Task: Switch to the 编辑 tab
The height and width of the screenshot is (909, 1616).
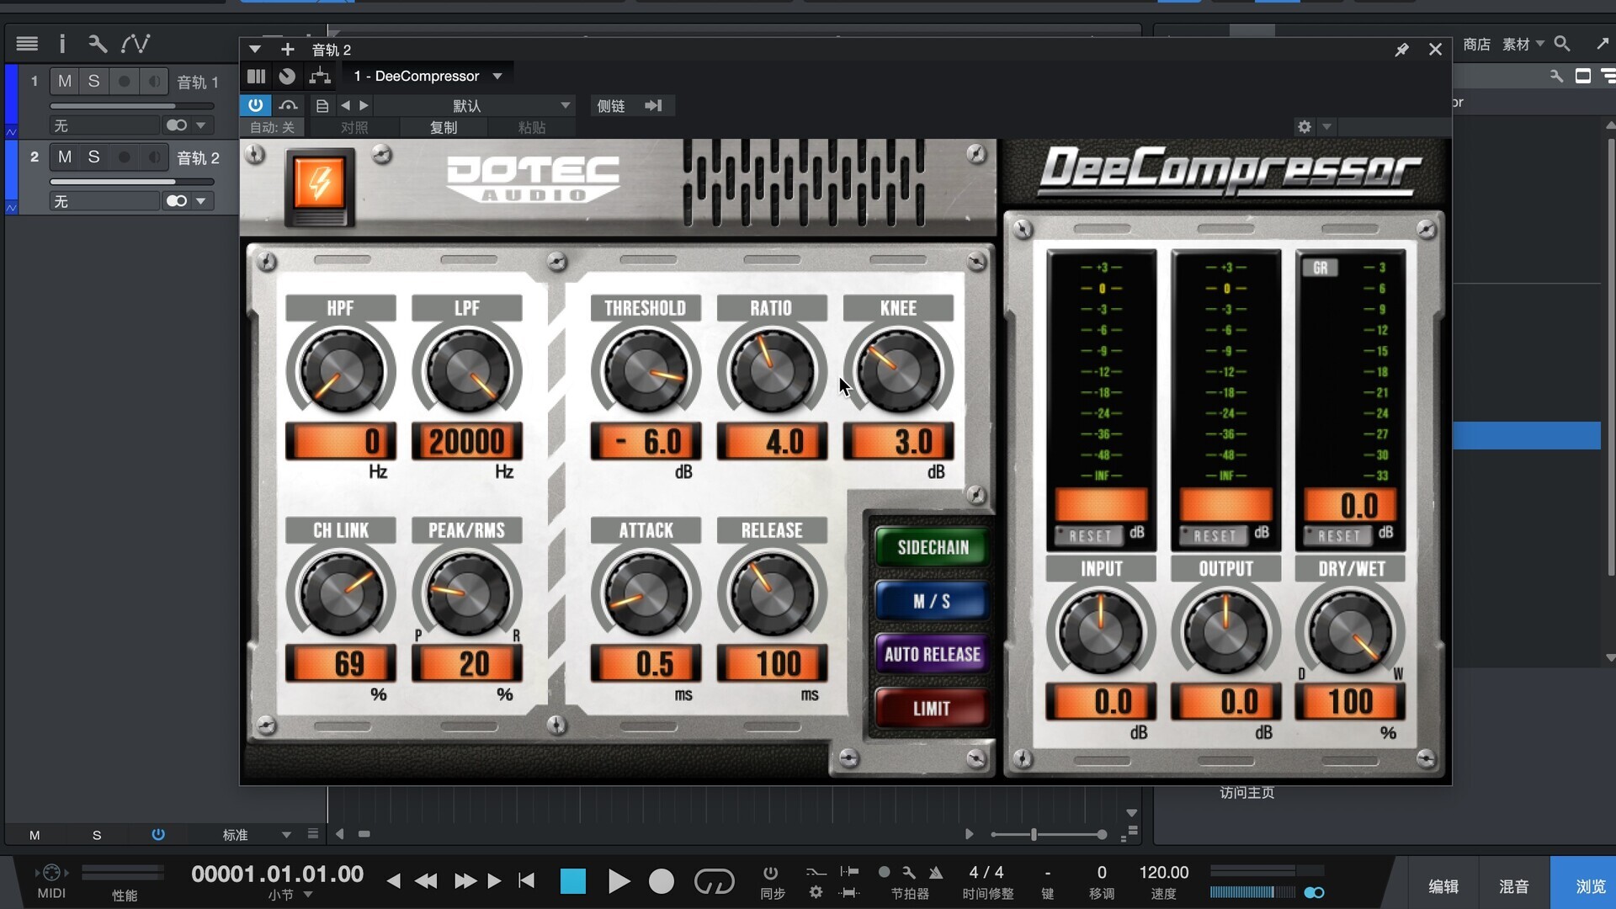Action: point(1443,886)
